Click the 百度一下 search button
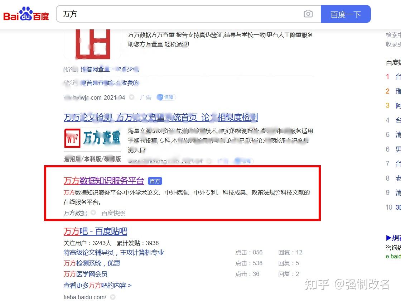 (x=346, y=14)
